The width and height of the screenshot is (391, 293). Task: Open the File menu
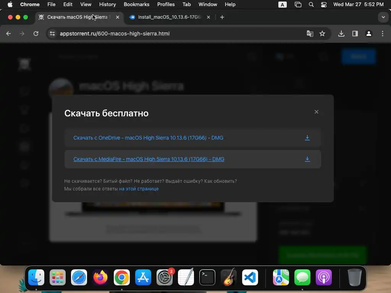52,4
